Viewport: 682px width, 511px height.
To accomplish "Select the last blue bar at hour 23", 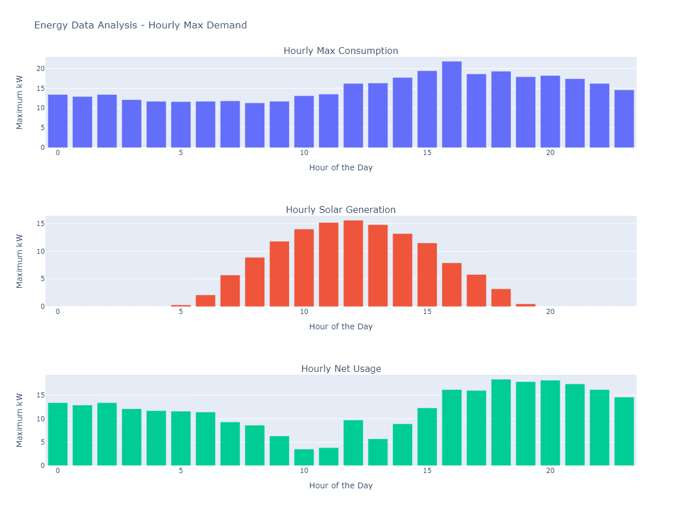I will (x=624, y=119).
